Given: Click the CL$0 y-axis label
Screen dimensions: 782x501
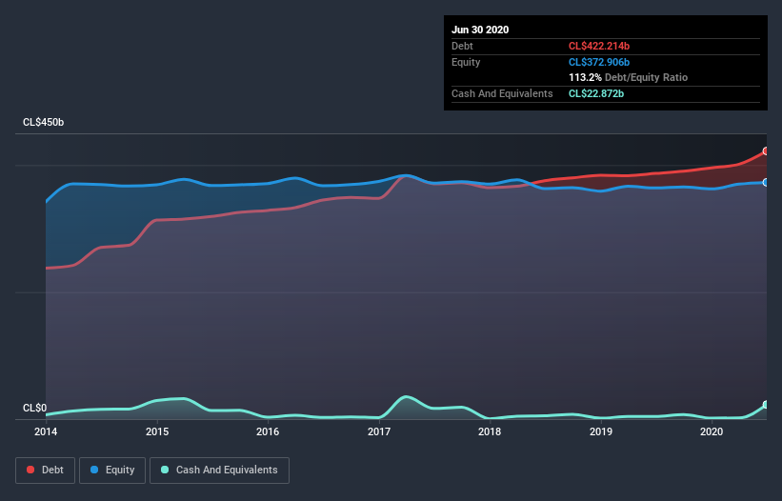Looking at the screenshot, I should pyautogui.click(x=35, y=408).
